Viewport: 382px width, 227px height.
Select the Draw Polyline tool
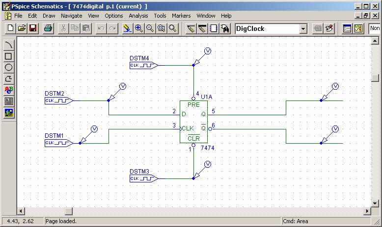9,79
